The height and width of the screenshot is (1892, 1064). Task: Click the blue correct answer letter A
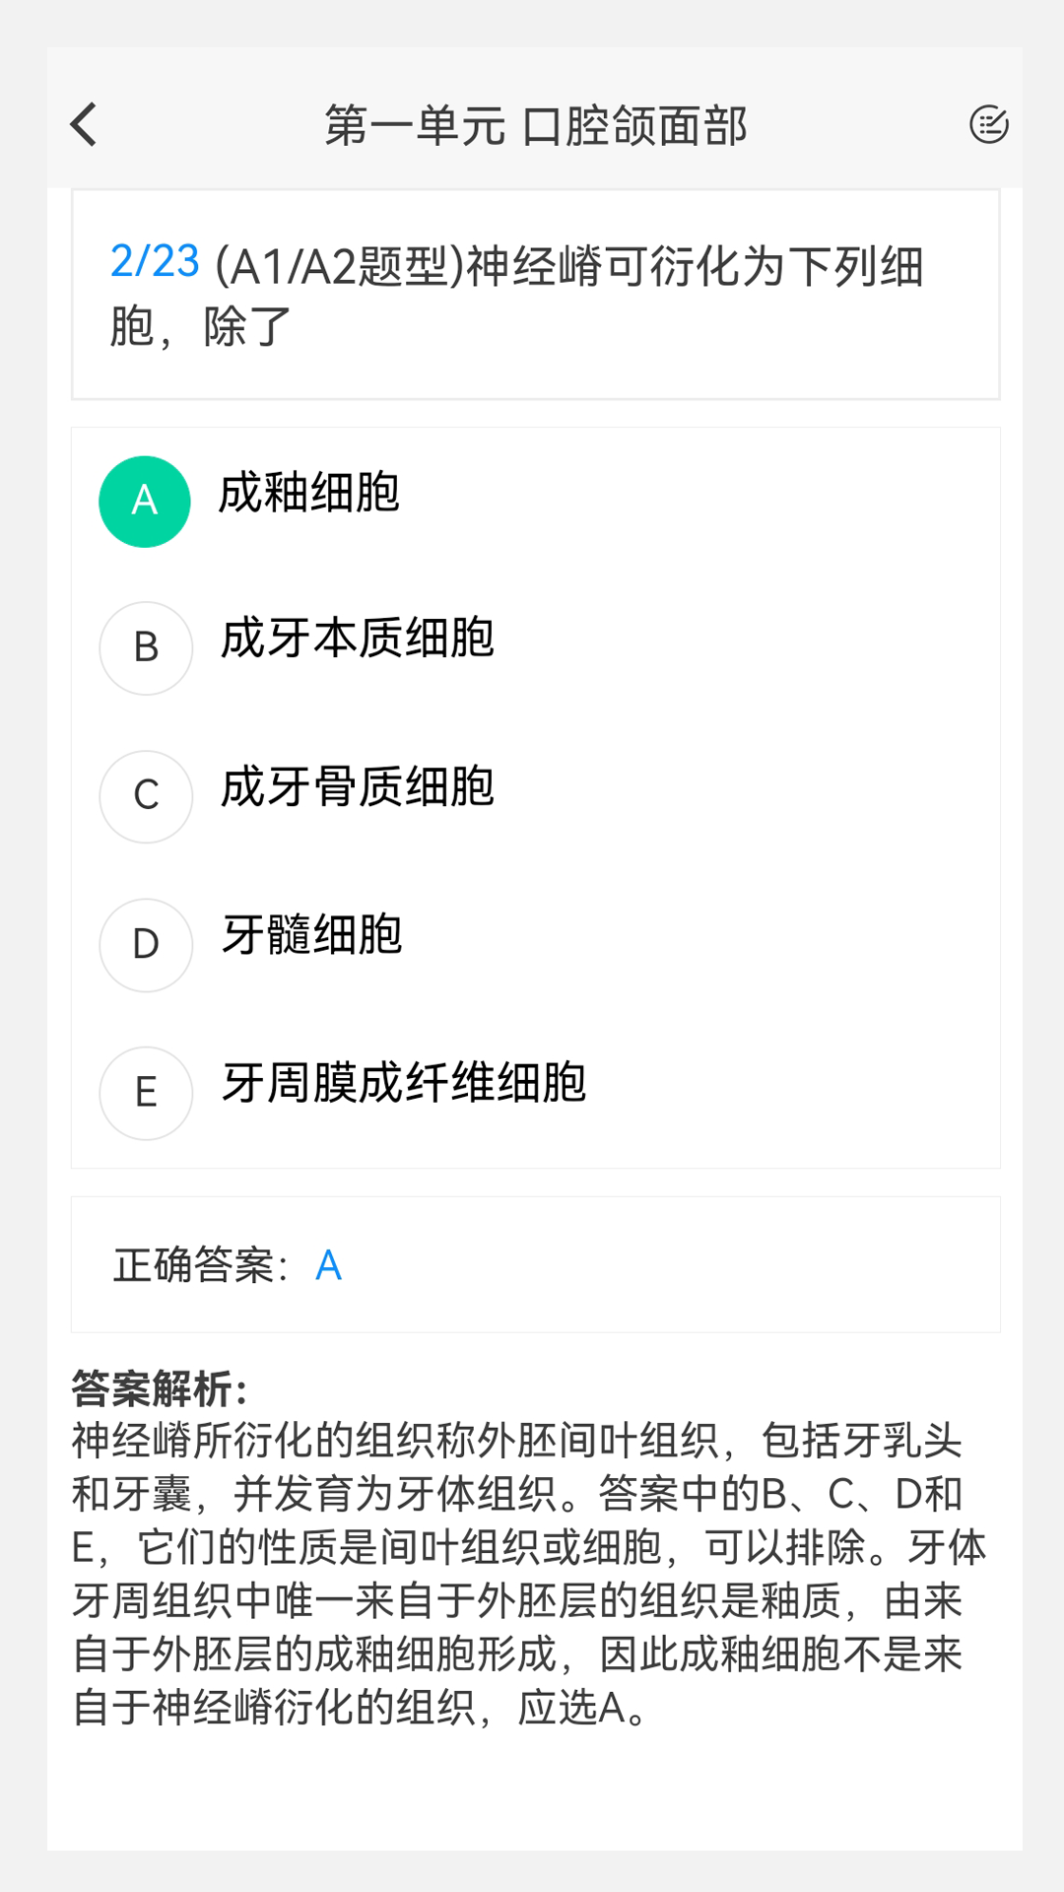[328, 1265]
